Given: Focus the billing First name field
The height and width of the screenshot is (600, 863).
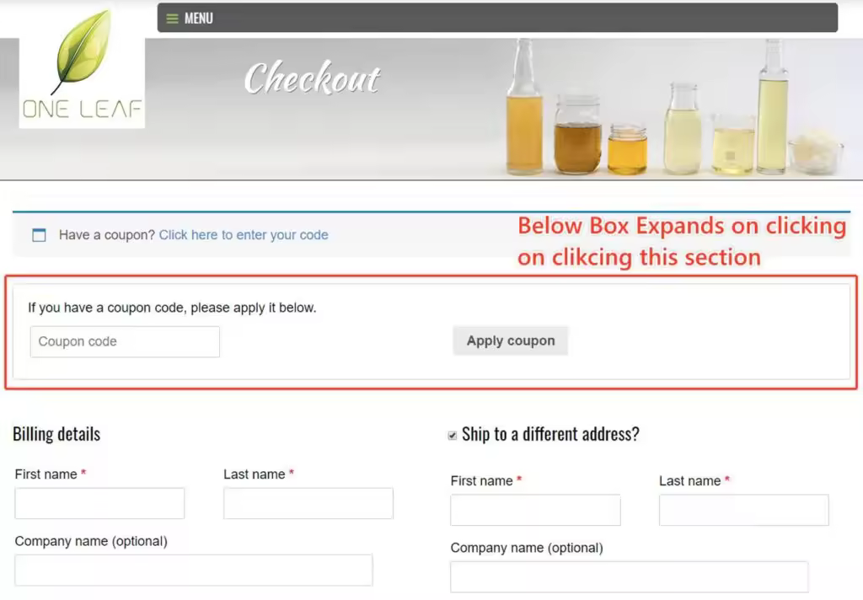Looking at the screenshot, I should [99, 503].
